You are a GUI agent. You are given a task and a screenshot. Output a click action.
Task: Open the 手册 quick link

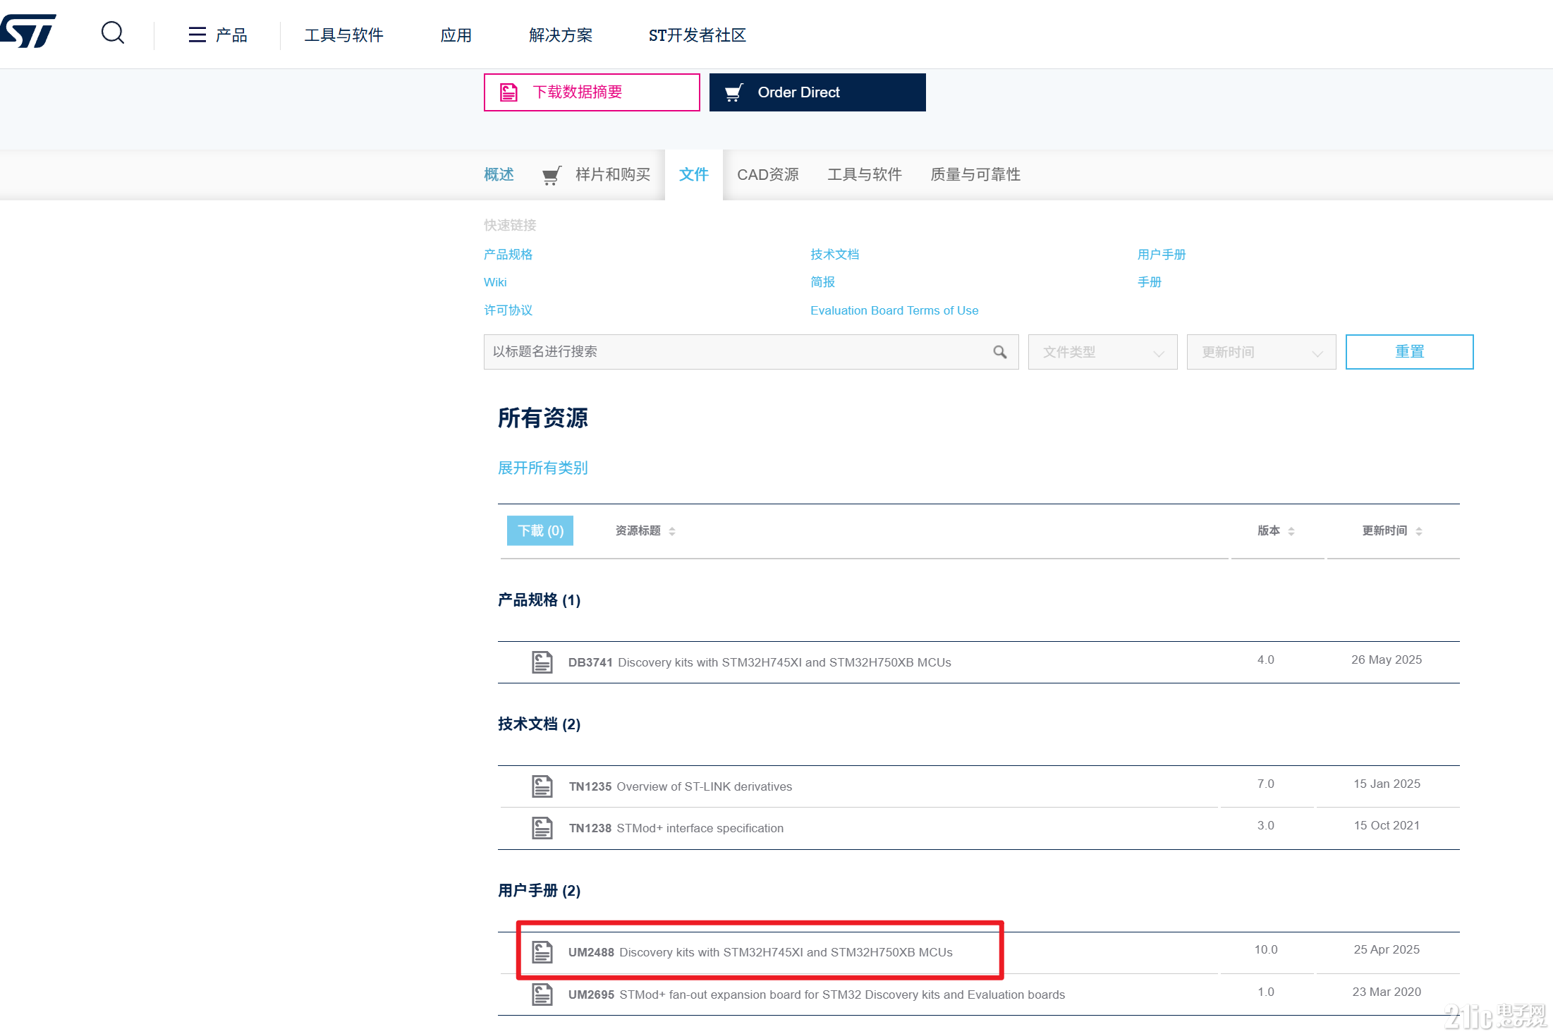(x=1150, y=282)
